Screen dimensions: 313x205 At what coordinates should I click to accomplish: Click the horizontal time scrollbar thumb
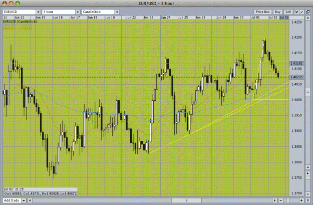click(186, 200)
